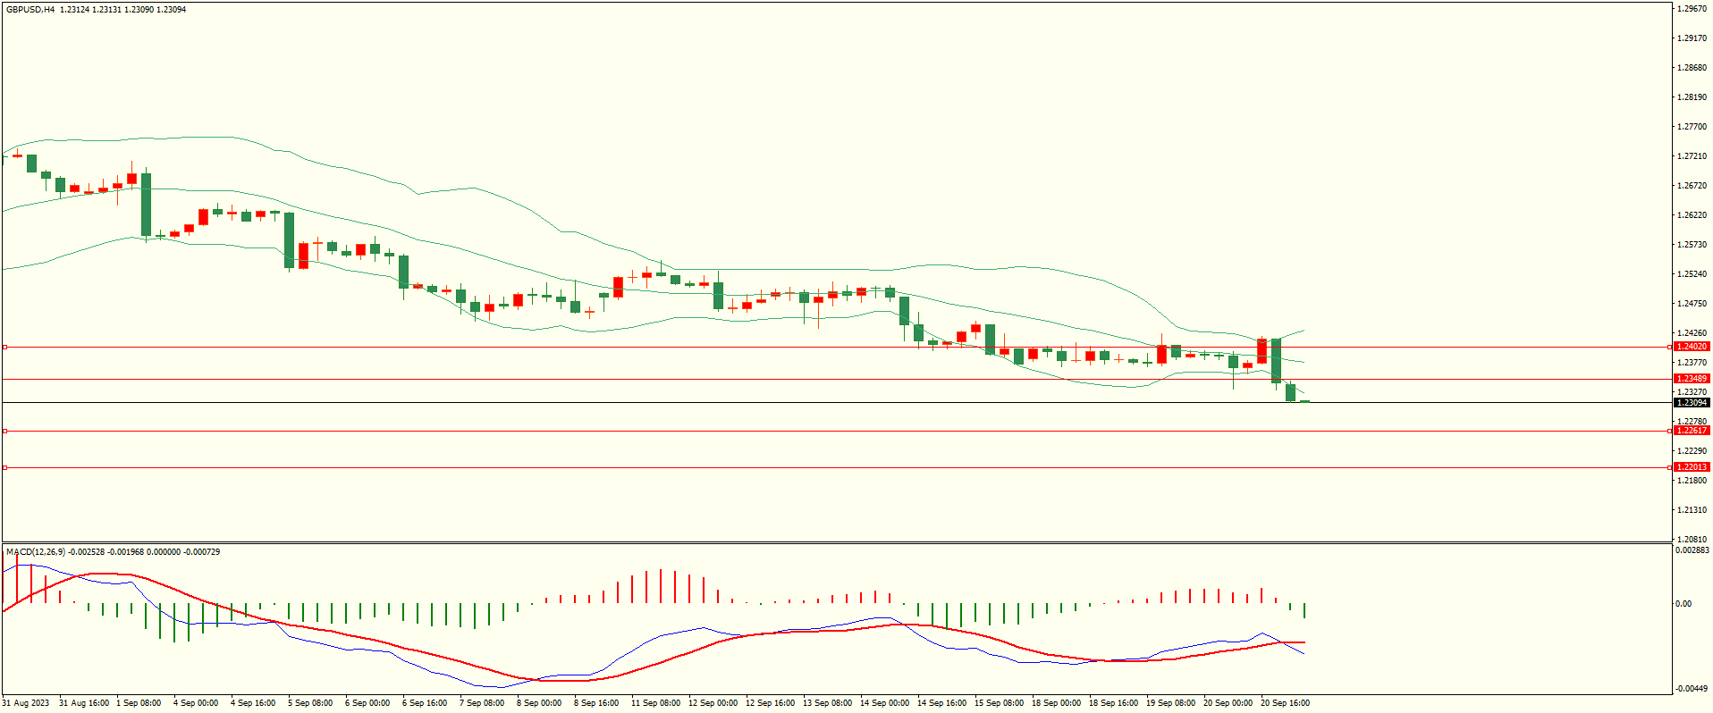1713x713 pixels.
Task: Click the MACD(12,26,9) indicator label
Action: [x=36, y=552]
